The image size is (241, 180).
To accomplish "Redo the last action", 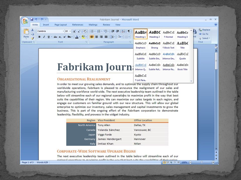I will 42,19.
